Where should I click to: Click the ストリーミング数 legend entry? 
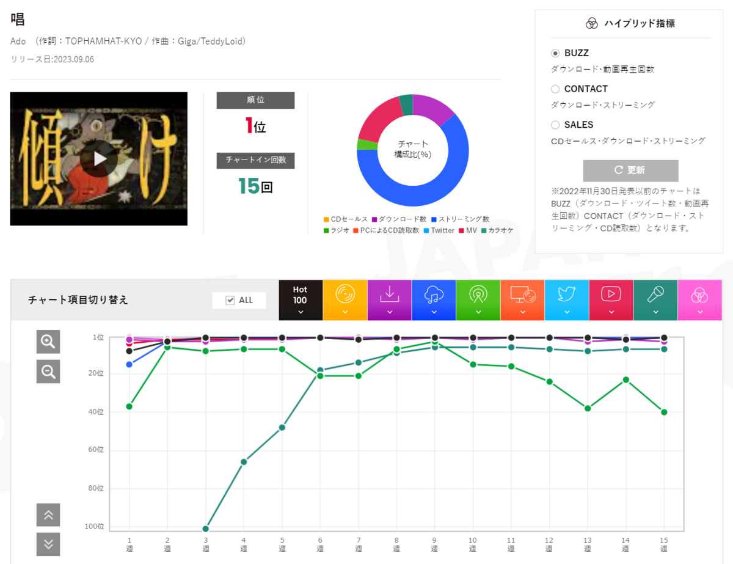(460, 219)
